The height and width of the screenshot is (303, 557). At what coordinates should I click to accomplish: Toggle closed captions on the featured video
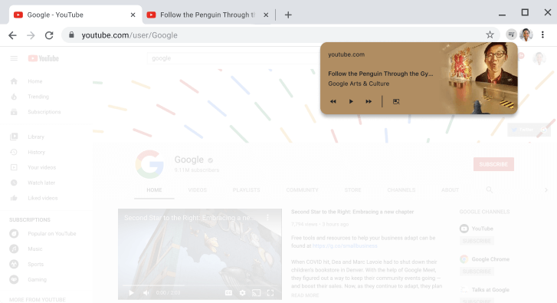[228, 293]
